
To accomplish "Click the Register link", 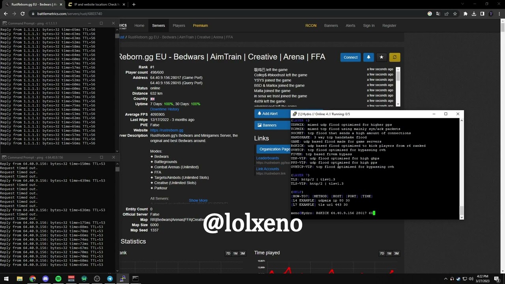I will [x=389, y=26].
